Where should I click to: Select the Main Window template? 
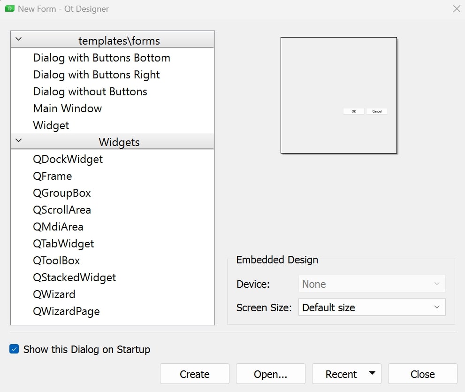click(x=67, y=108)
